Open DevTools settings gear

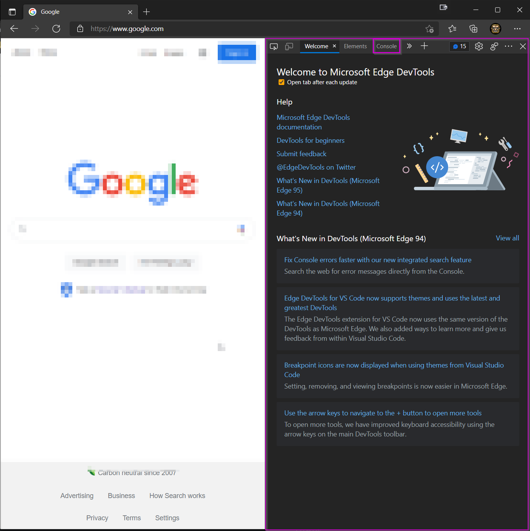tap(479, 46)
